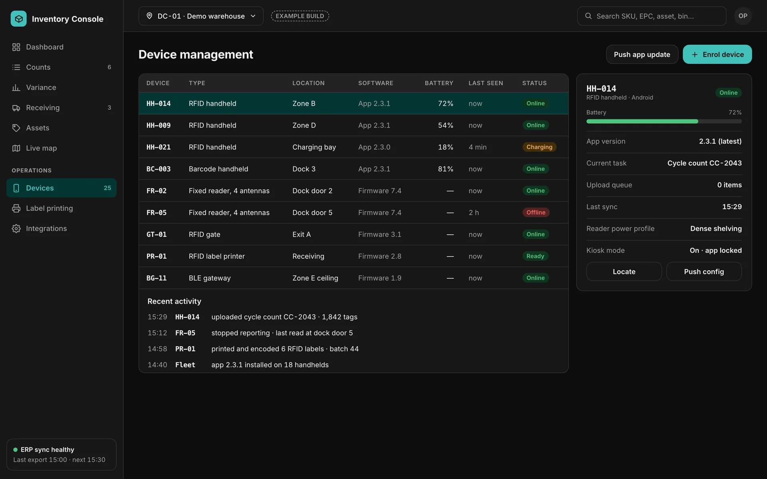Click the Counts list icon
This screenshot has height=479, width=767.
16,67
